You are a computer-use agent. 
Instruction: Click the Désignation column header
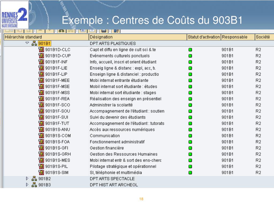138,37
